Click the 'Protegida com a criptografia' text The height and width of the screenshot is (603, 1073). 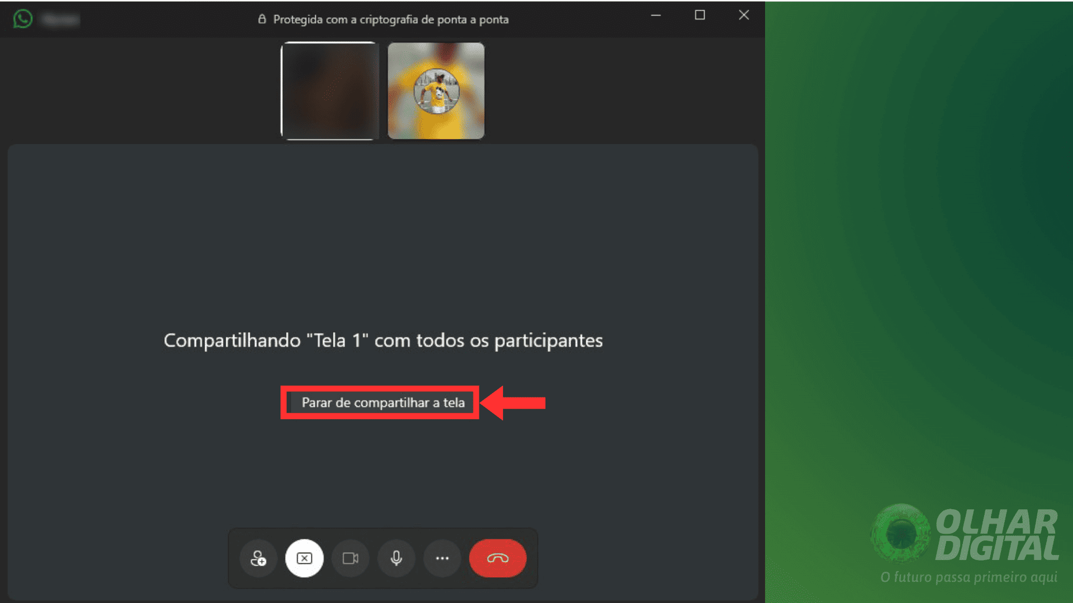[x=391, y=20]
